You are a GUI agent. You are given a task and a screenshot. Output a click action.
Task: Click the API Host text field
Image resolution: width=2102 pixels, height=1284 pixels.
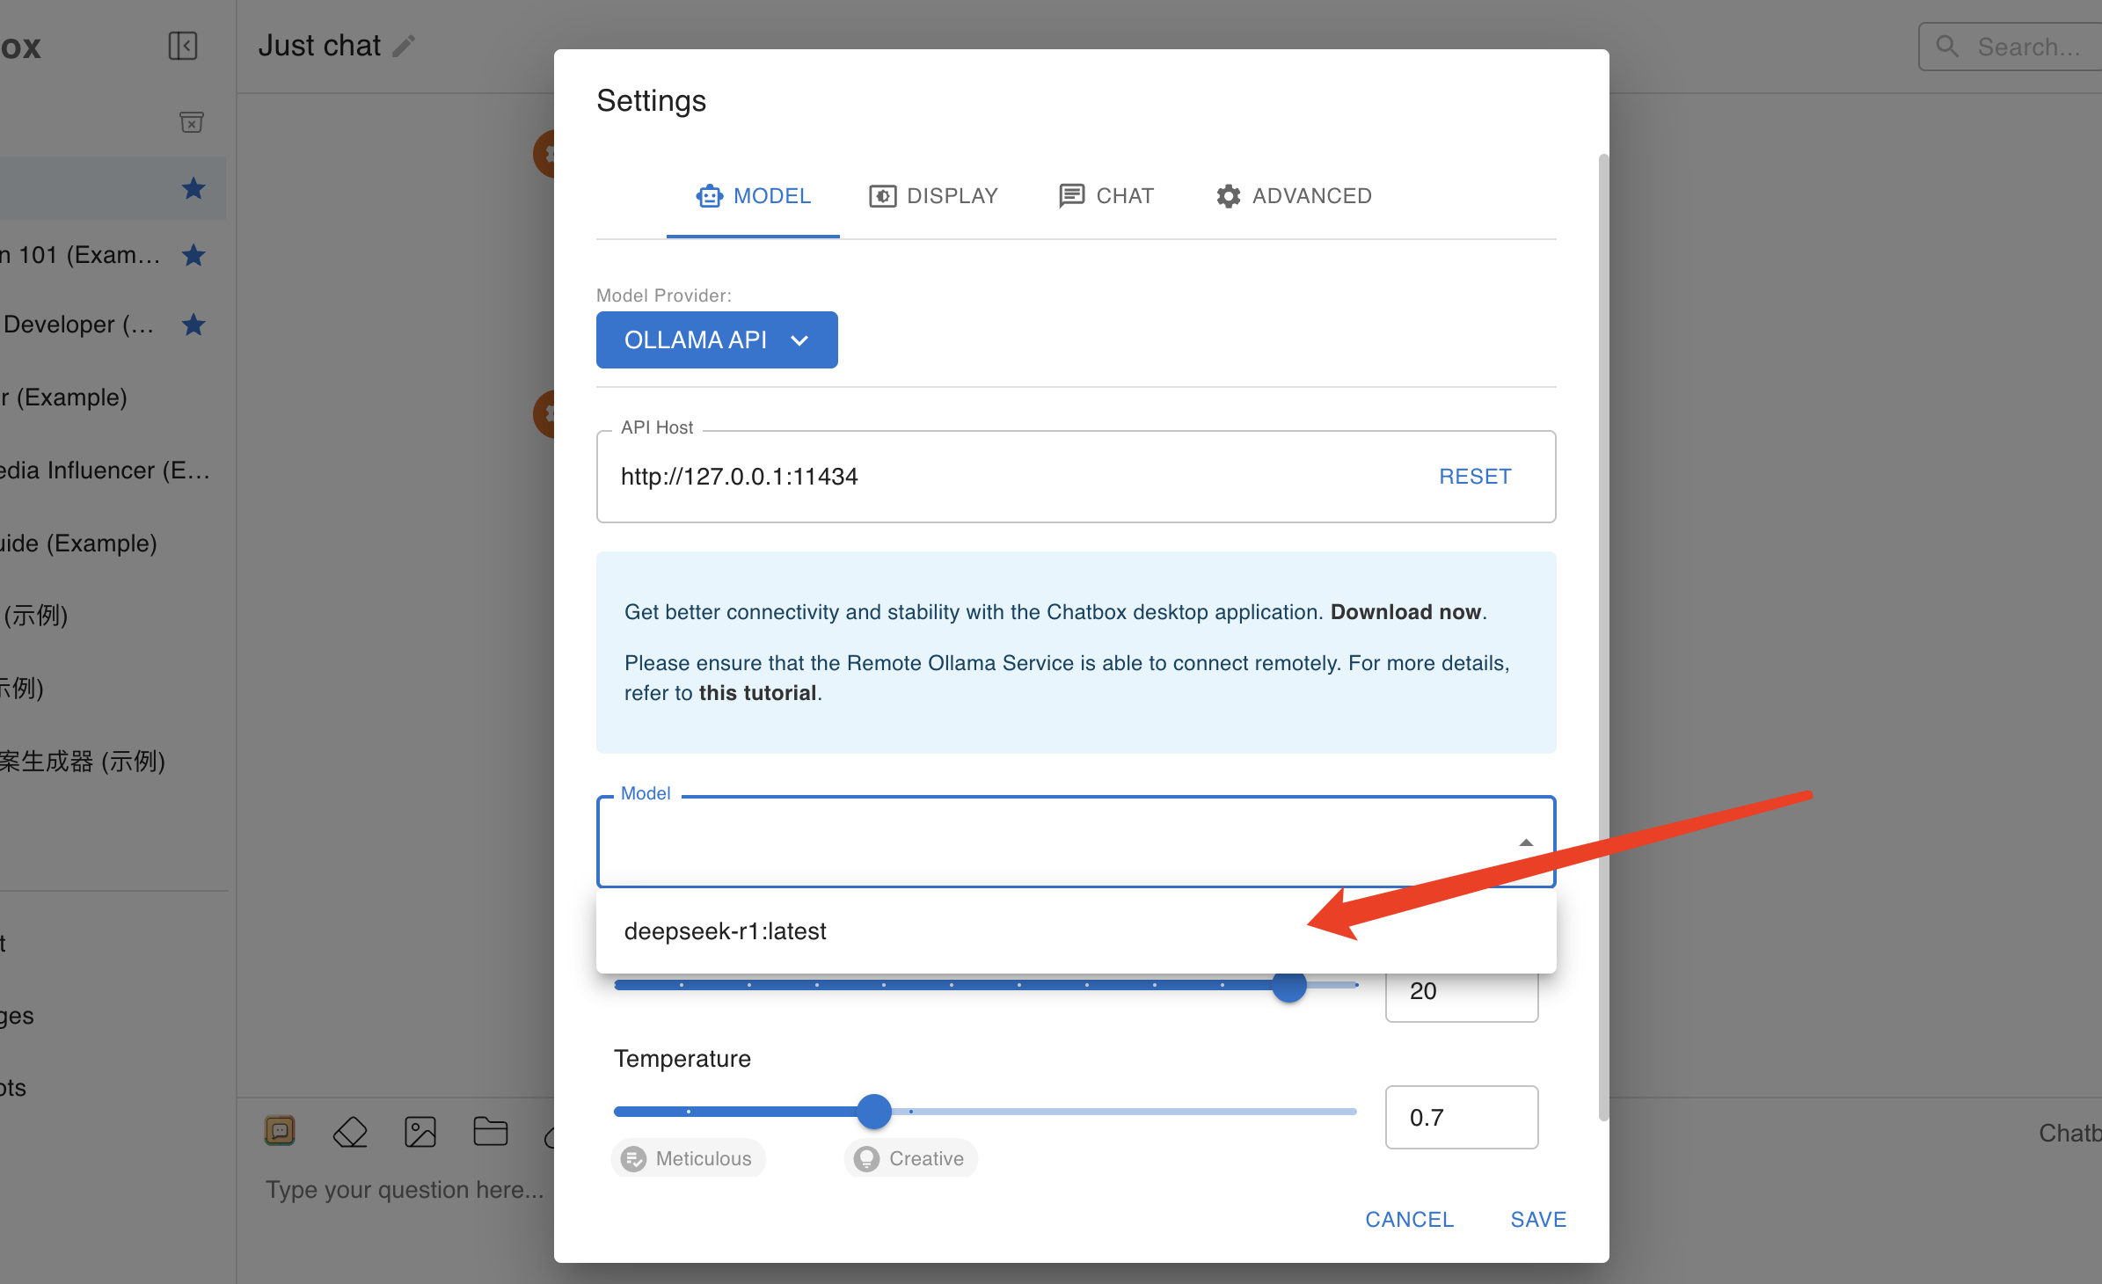pos(1011,477)
